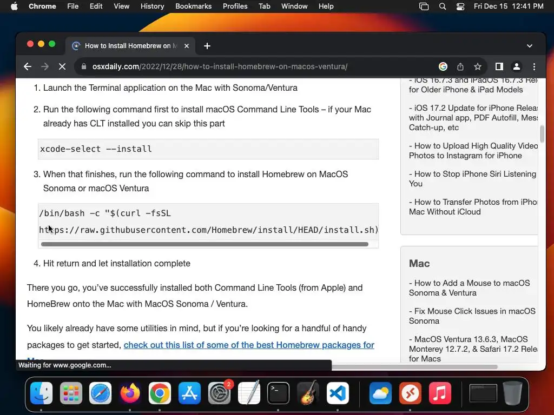Open Chrome three-dot menu
This screenshot has width=554, height=415.
pyautogui.click(x=534, y=66)
